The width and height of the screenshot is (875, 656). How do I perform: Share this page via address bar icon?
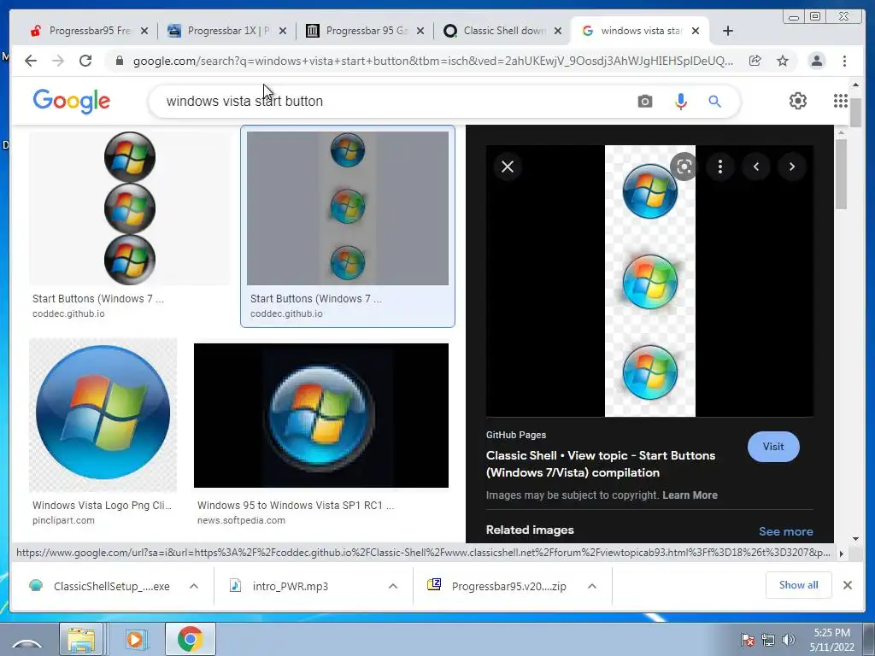click(x=755, y=61)
